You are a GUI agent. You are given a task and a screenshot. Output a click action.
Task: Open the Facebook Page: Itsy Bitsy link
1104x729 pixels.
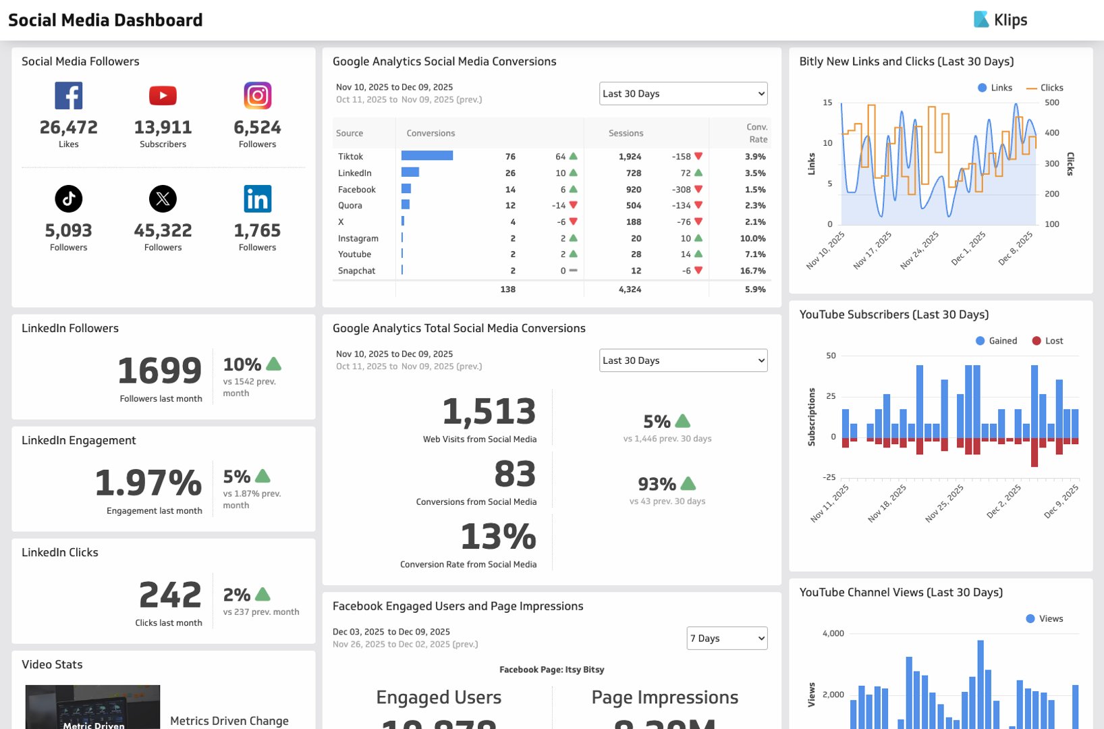(x=551, y=669)
